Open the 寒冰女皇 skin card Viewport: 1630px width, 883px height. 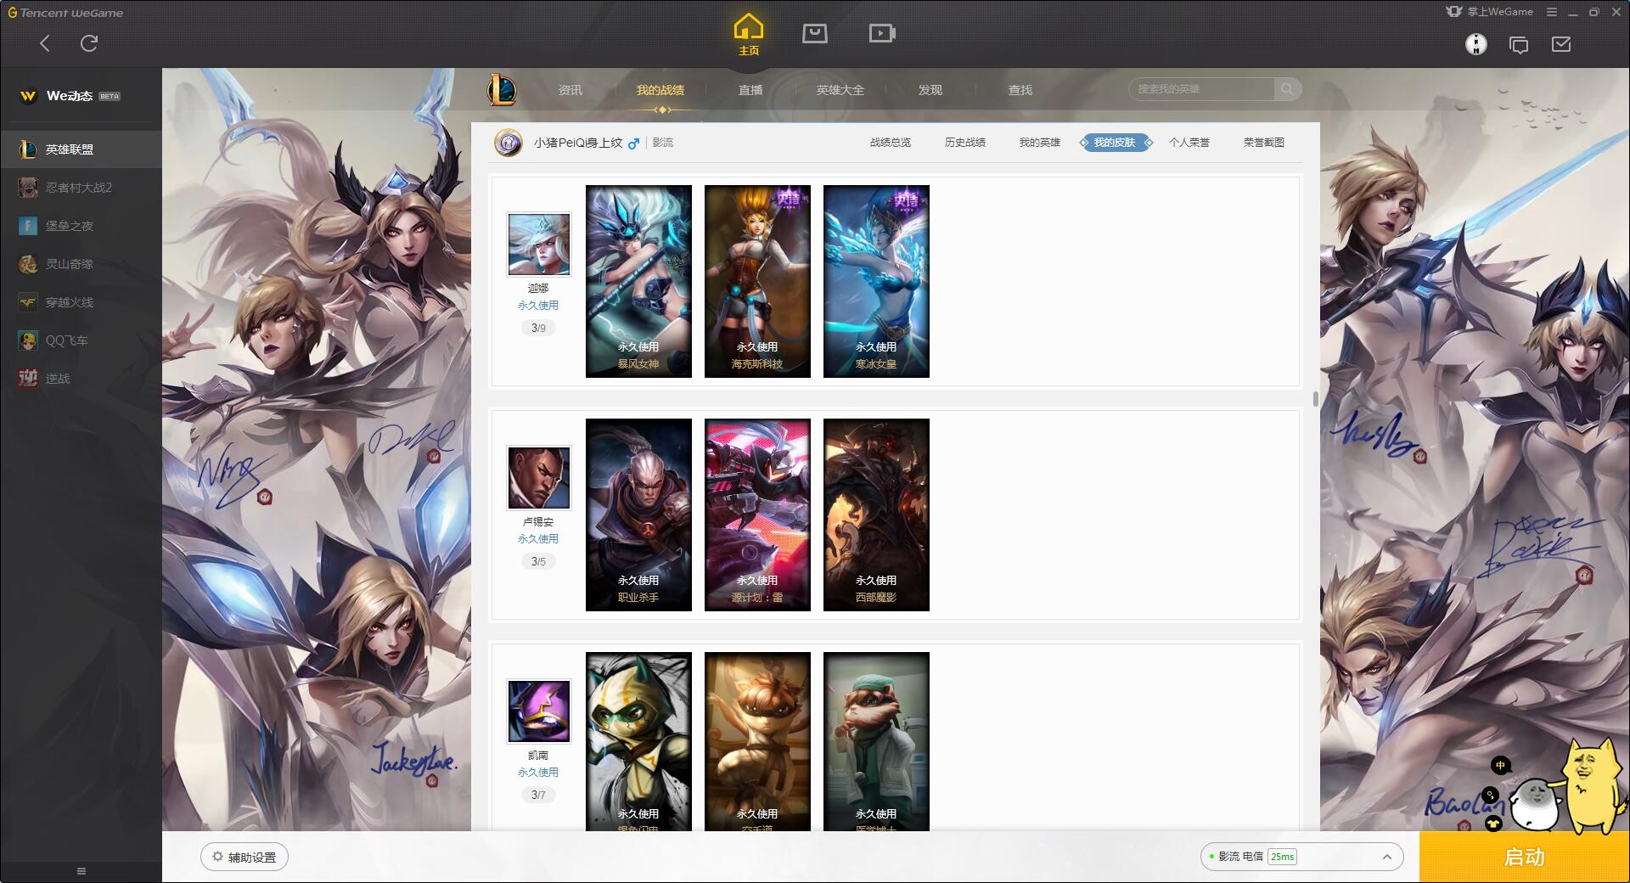coord(876,281)
